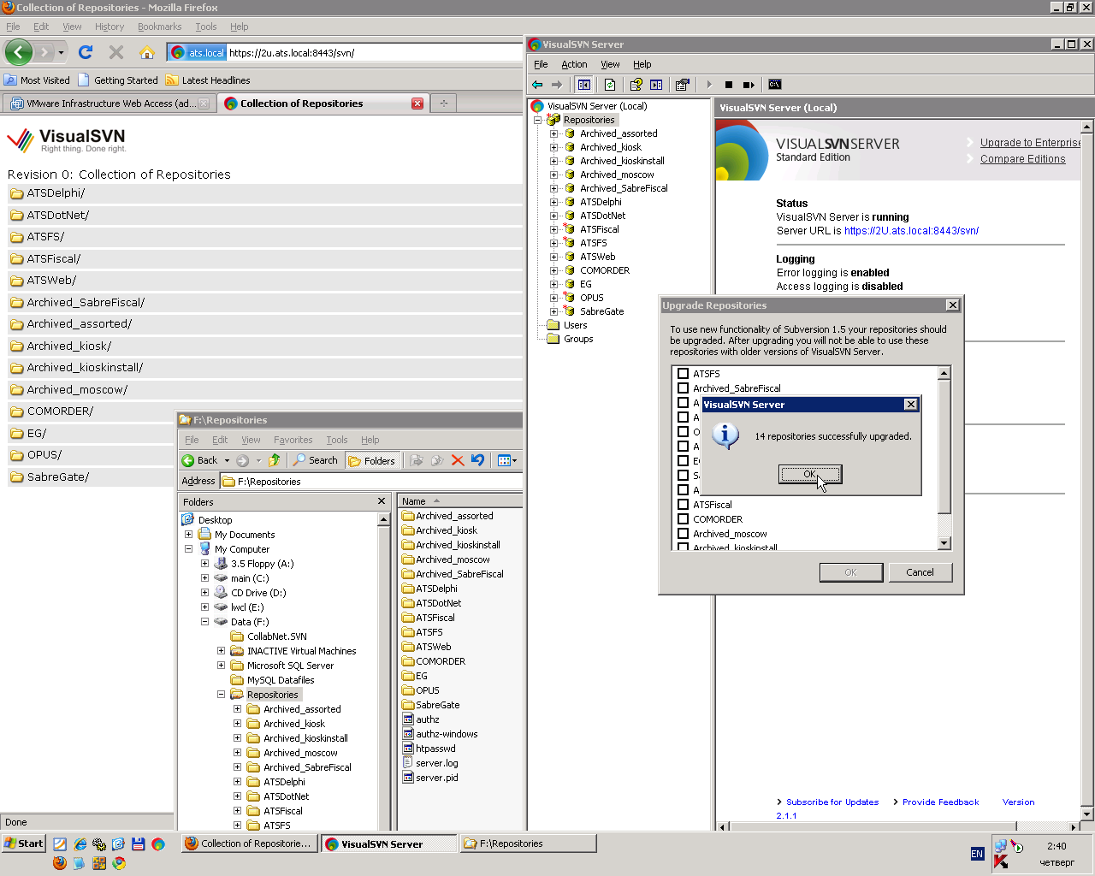This screenshot has height=876, width=1095.
Task: Click the Views icon in Explorer toolbar
Action: pyautogui.click(x=507, y=460)
